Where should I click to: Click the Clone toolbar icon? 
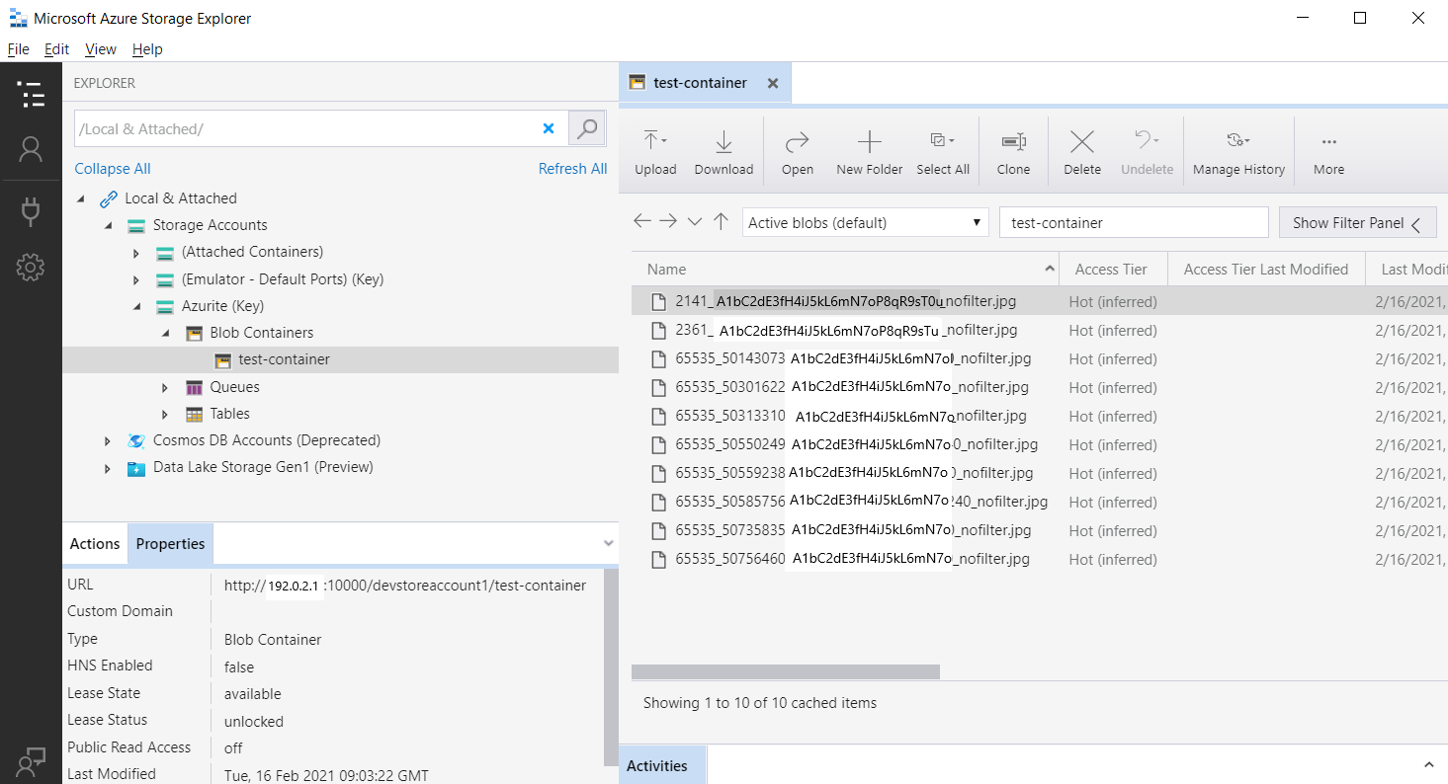tap(1013, 142)
